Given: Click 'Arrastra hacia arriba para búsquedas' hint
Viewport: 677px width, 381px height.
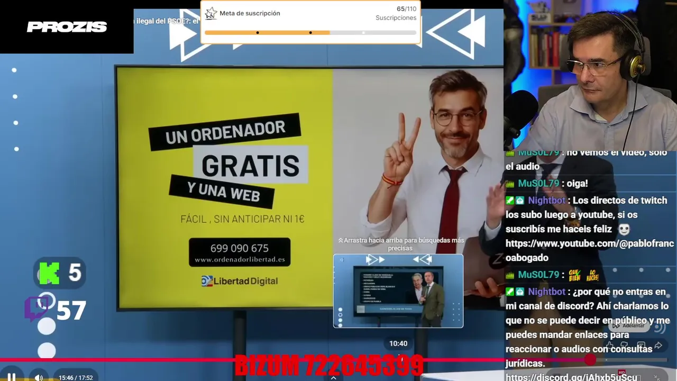Looking at the screenshot, I should [x=400, y=244].
